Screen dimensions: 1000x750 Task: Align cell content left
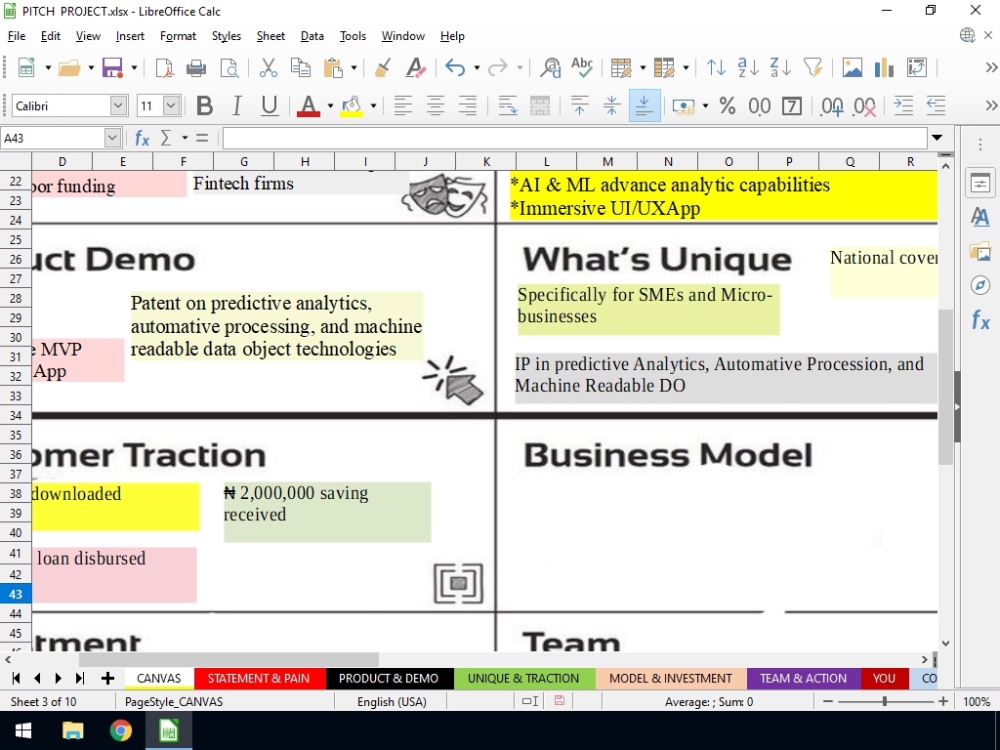(403, 105)
